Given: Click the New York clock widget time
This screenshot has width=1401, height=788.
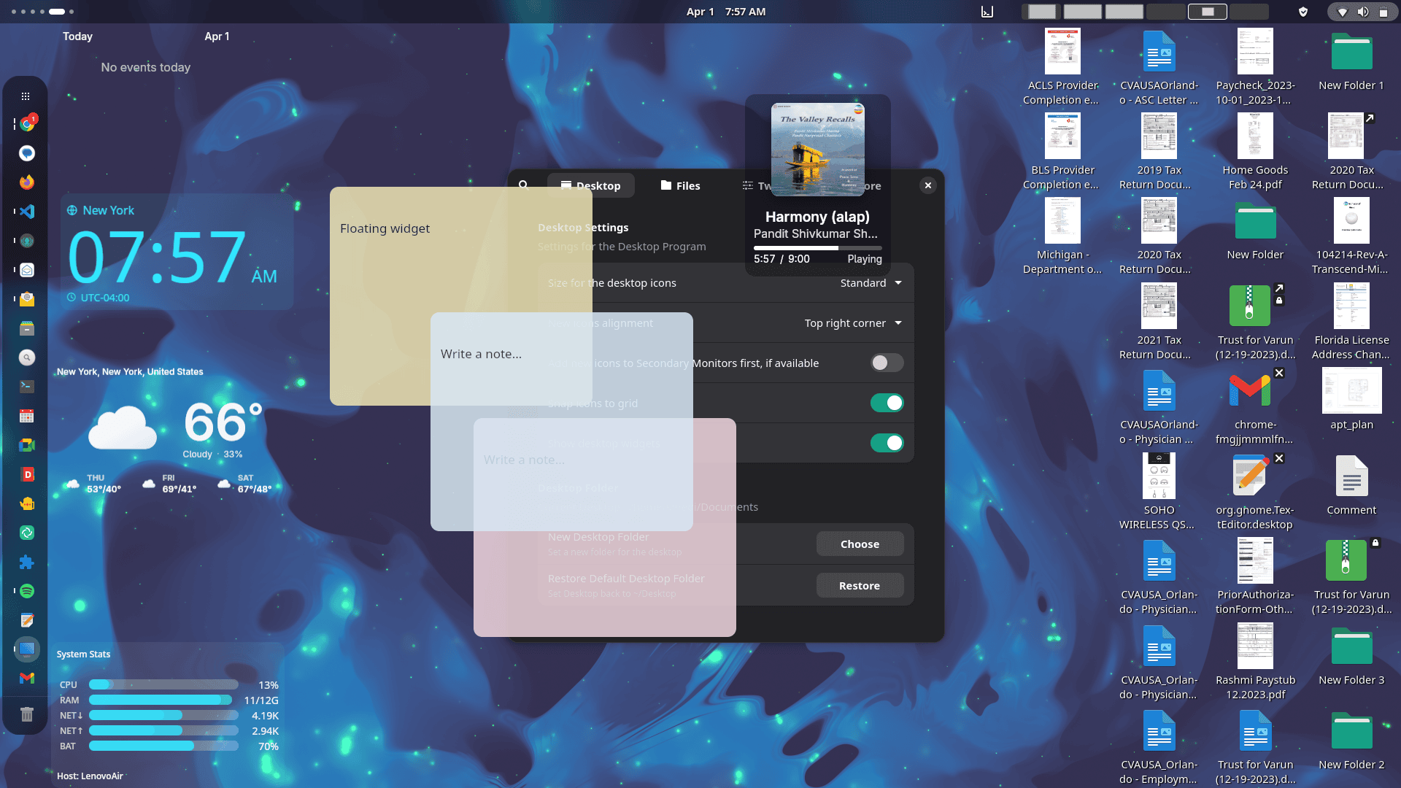Looking at the screenshot, I should [172, 258].
